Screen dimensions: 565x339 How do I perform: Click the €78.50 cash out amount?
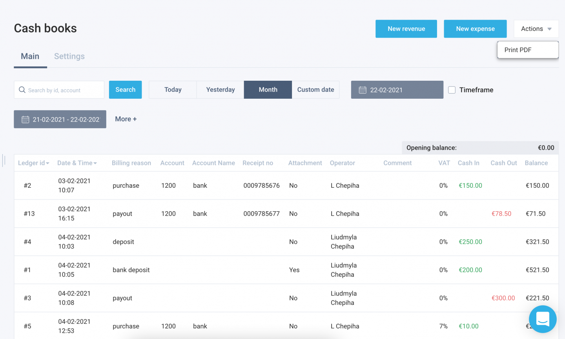click(501, 214)
